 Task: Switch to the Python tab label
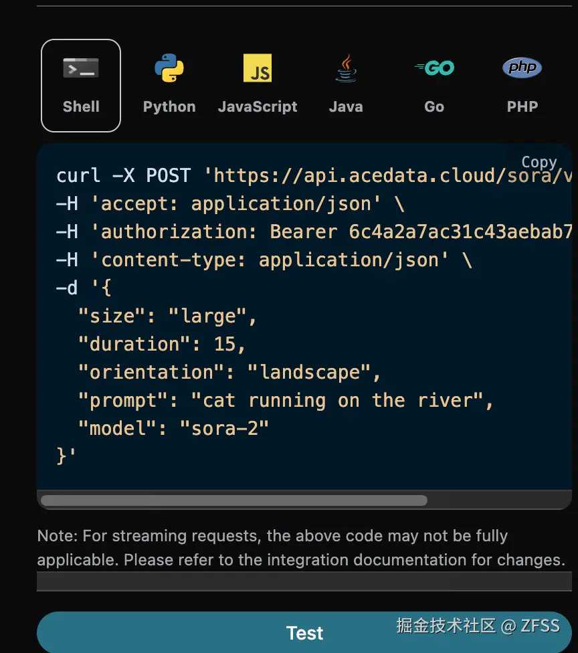point(169,107)
